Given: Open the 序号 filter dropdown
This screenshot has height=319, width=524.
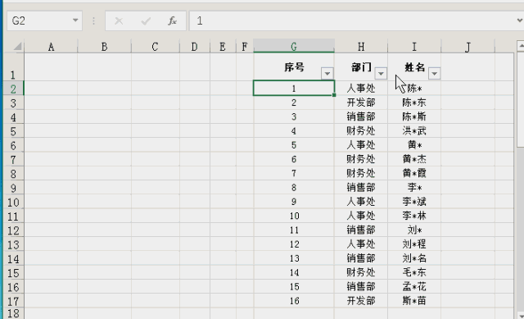Looking at the screenshot, I should 327,73.
